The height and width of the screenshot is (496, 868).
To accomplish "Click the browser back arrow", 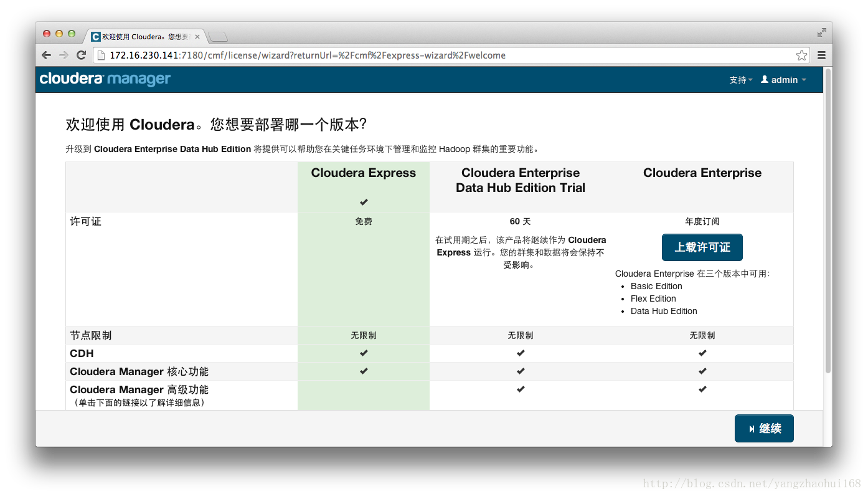I will [46, 55].
